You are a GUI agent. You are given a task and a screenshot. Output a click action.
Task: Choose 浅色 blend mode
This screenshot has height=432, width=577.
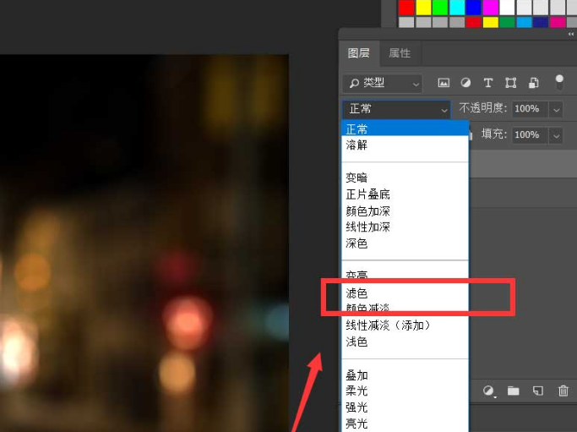point(406,342)
